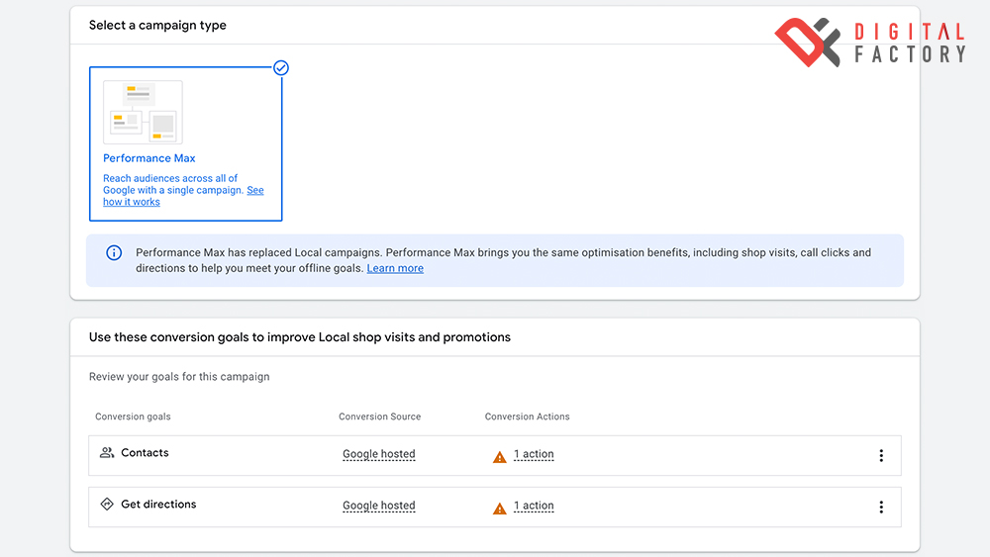Select the Get directions goal label
990x557 pixels.
pos(158,505)
